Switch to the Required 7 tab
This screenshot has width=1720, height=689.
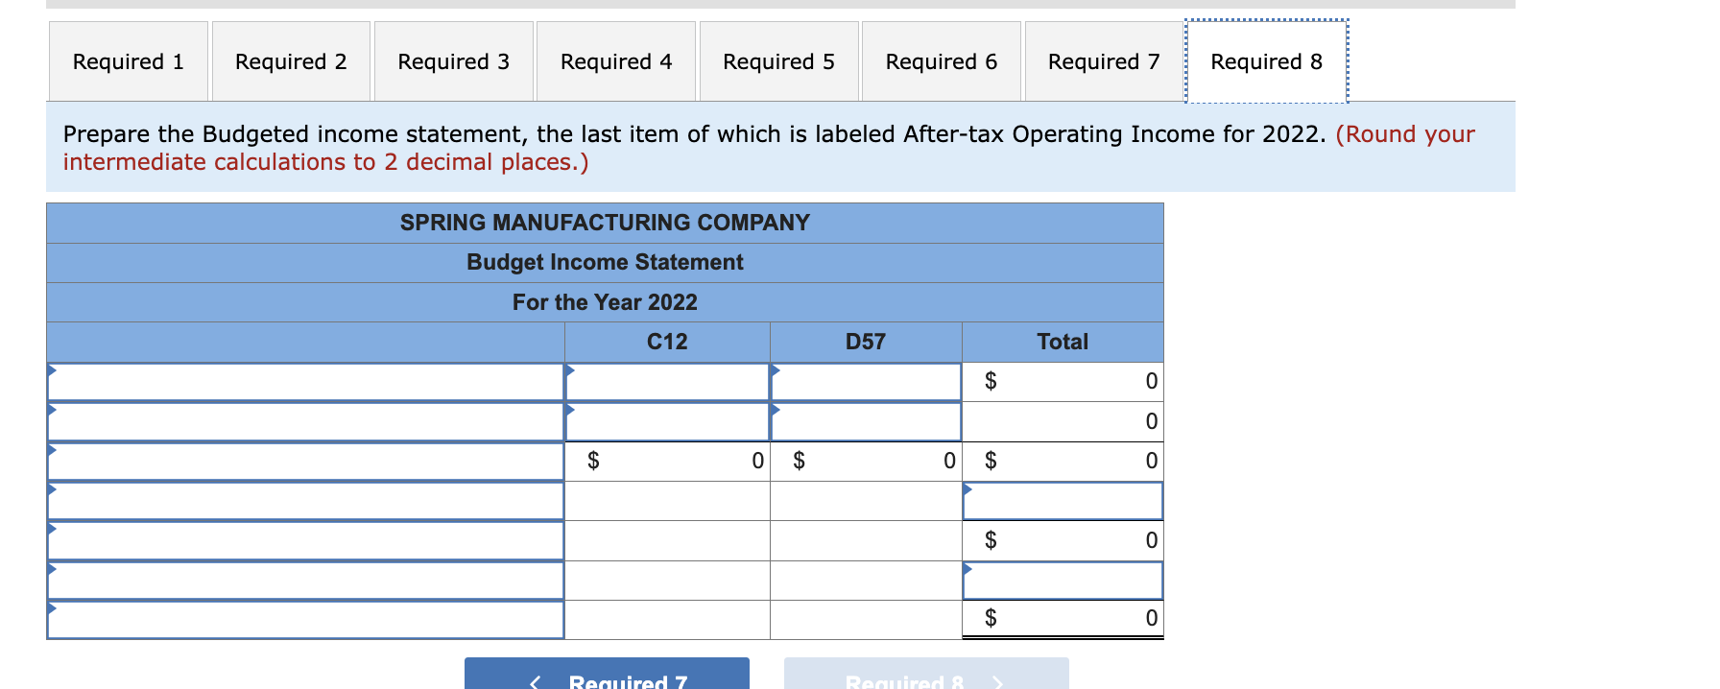(x=1102, y=60)
